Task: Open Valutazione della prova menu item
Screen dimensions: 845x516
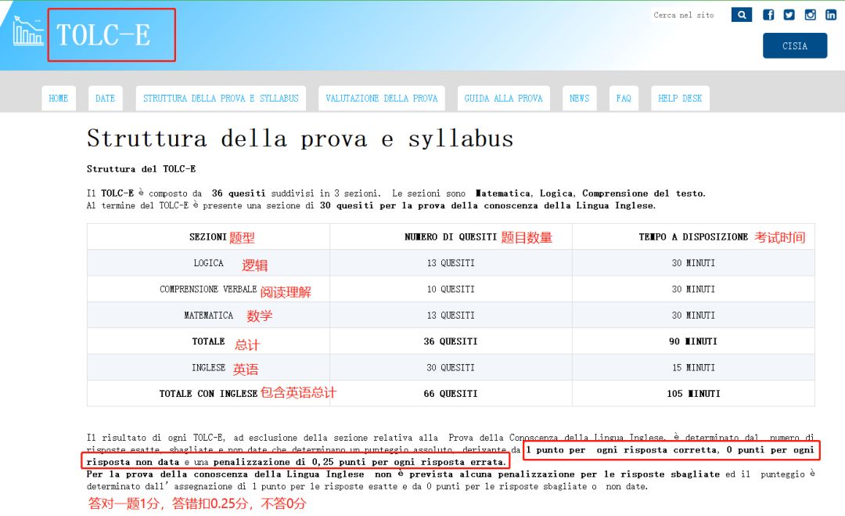Action: pyautogui.click(x=382, y=98)
